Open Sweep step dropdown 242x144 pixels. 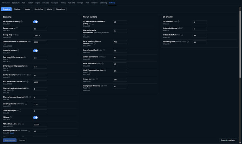point(37,36)
